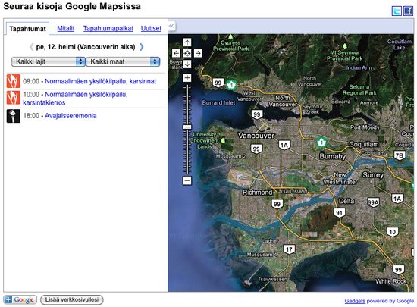Switch to the Uutiset tab
The width and height of the screenshot is (417, 307).
click(151, 29)
